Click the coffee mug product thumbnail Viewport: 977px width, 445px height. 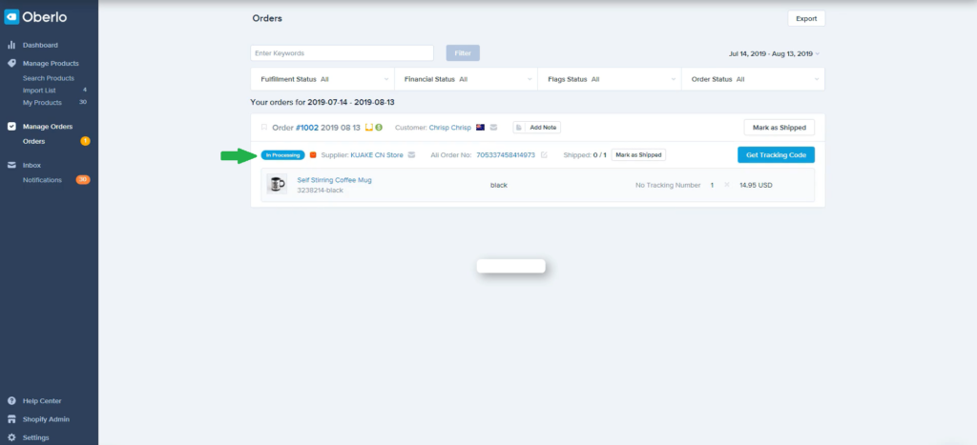277,184
